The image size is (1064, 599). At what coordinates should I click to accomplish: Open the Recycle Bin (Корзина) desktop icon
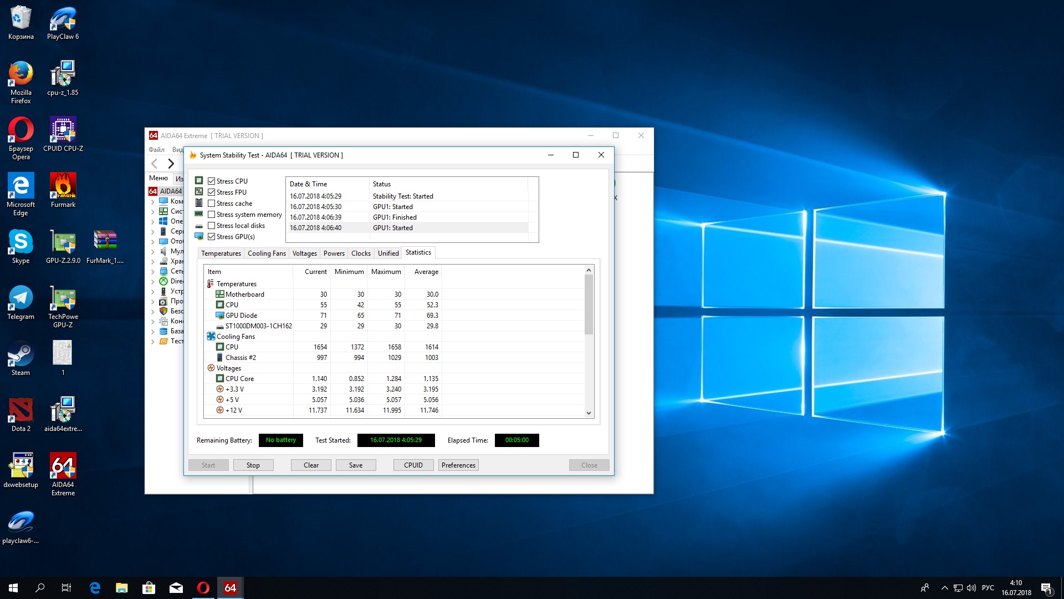(x=21, y=23)
